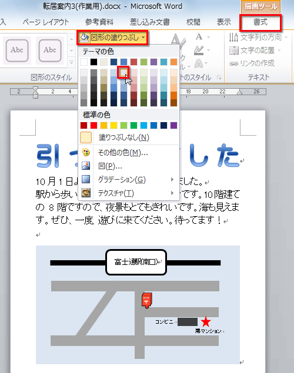Choose 図(P)... fill option
This screenshot has width=294, height=373.
129,166
